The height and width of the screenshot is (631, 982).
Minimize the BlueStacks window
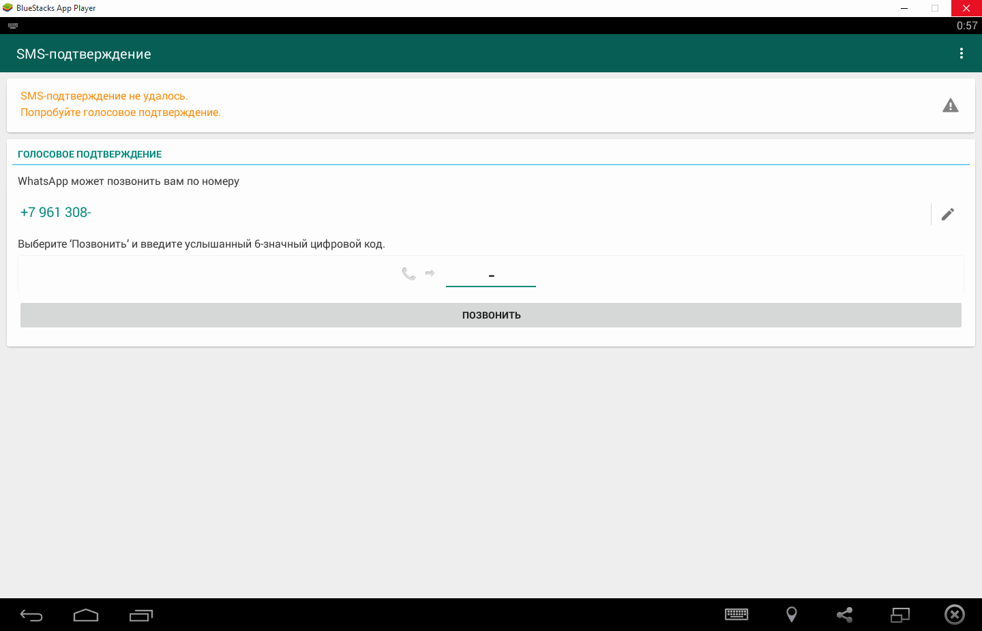click(x=904, y=8)
